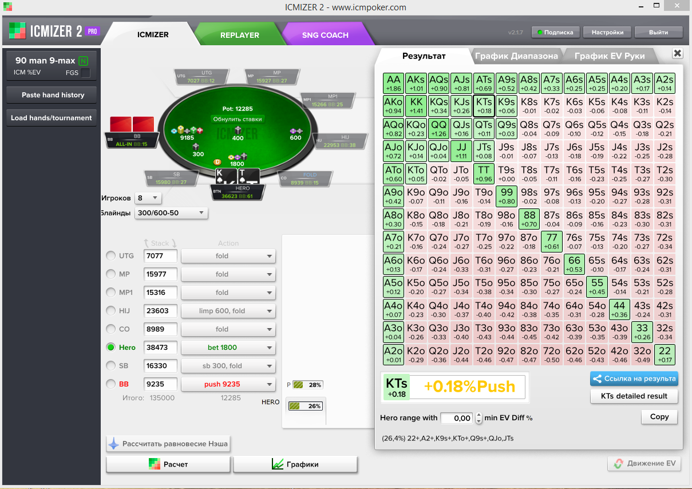Select the JJ hand cell
This screenshot has width=692, height=489.
coord(461,151)
